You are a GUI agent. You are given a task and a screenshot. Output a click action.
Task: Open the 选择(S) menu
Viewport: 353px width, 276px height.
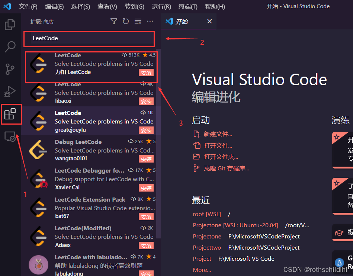(x=81, y=7)
